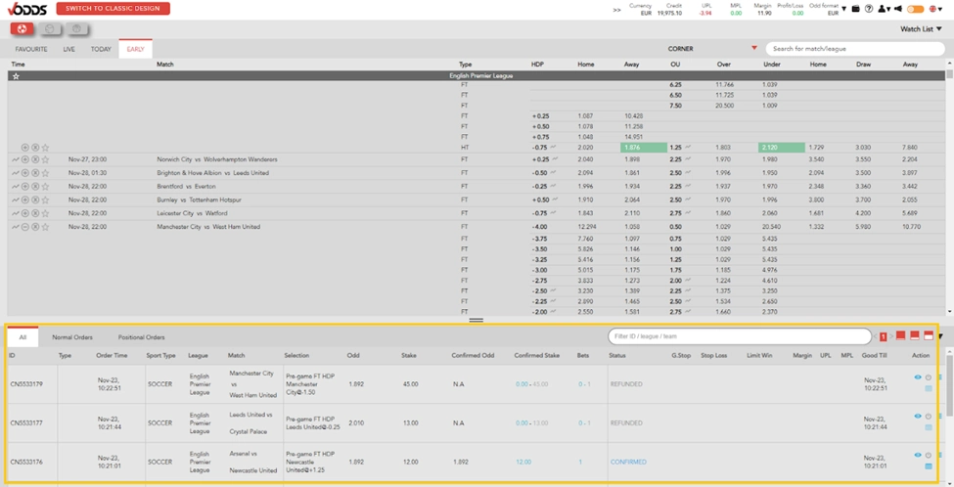Image resolution: width=954 pixels, height=487 pixels.
Task: Open the language flag dropdown
Action: 936,9
